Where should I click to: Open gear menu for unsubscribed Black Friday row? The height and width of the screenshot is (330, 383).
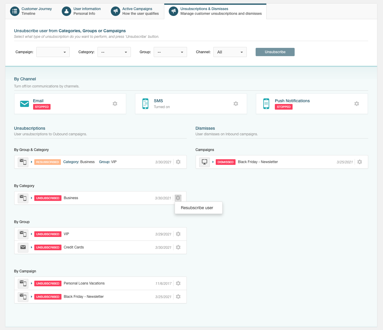178,297
